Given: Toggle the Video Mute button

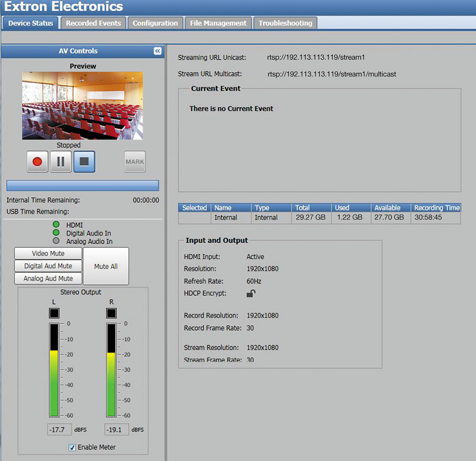Looking at the screenshot, I should [48, 254].
